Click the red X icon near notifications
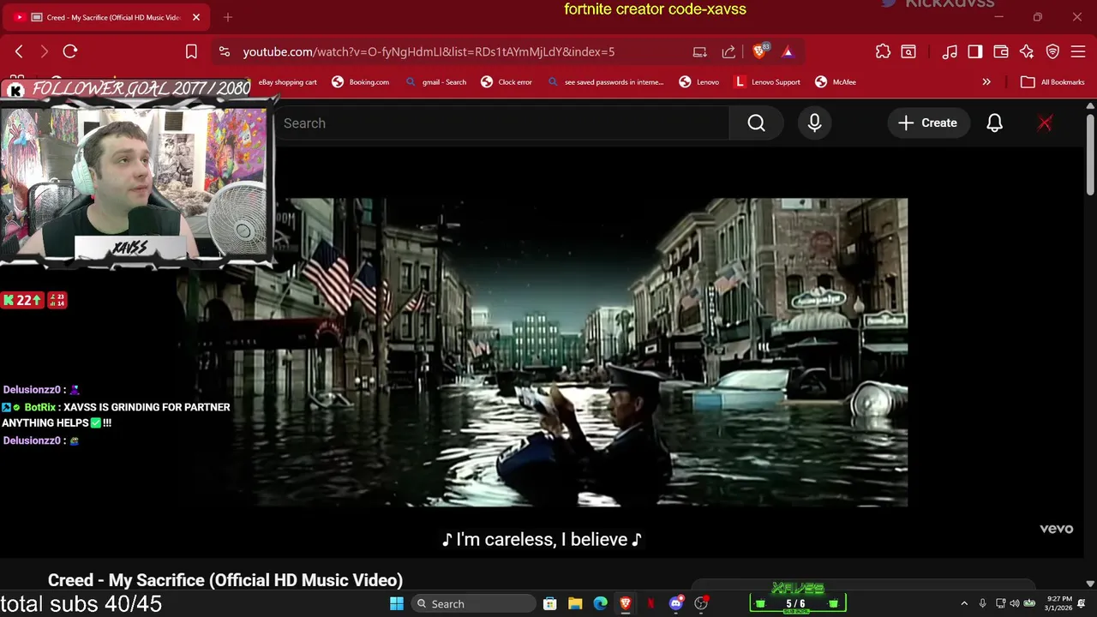 (1045, 123)
